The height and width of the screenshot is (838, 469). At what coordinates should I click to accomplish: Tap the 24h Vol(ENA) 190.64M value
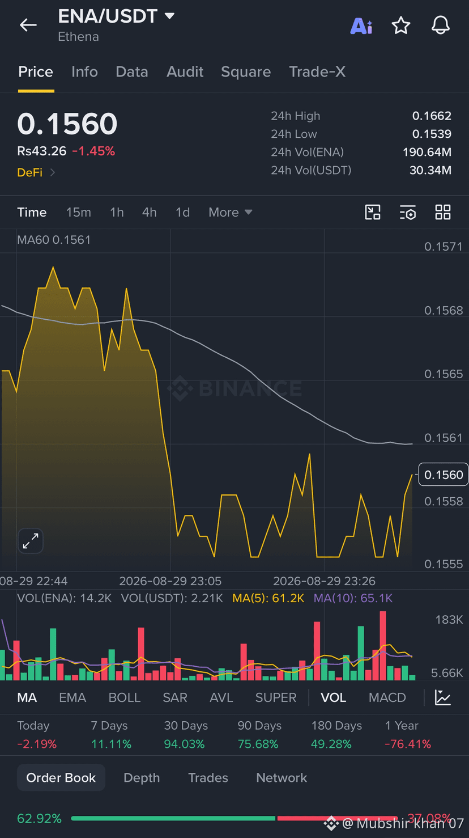[427, 152]
